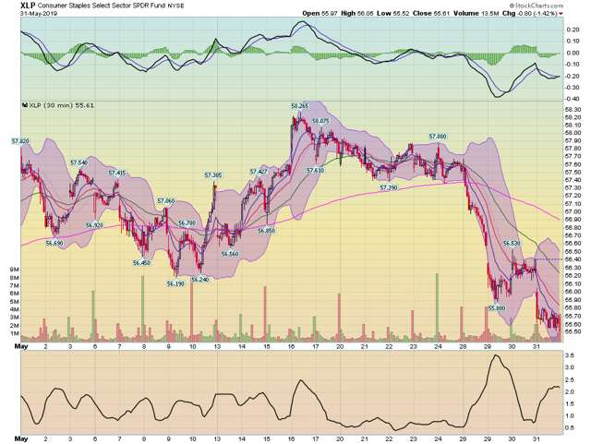This screenshot has height=444, width=591.
Task: Click the red down-arrow beside Chg value
Action: (561, 14)
